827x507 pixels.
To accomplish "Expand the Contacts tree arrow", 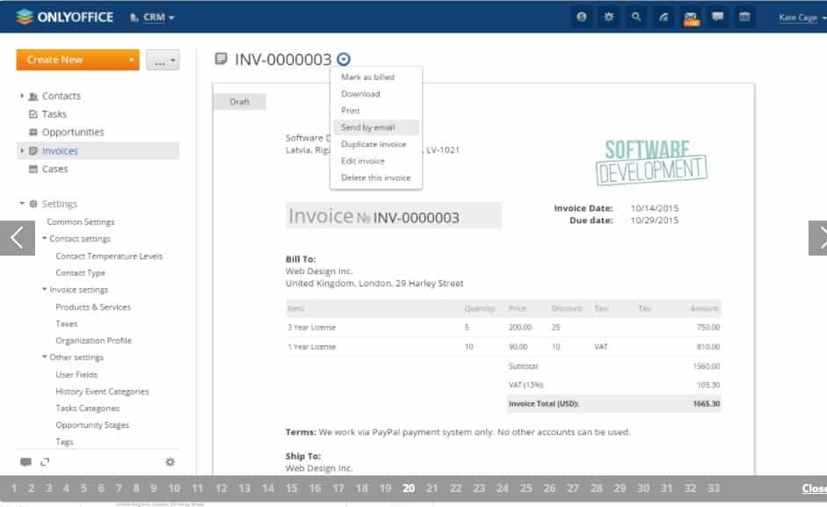I will [x=22, y=96].
